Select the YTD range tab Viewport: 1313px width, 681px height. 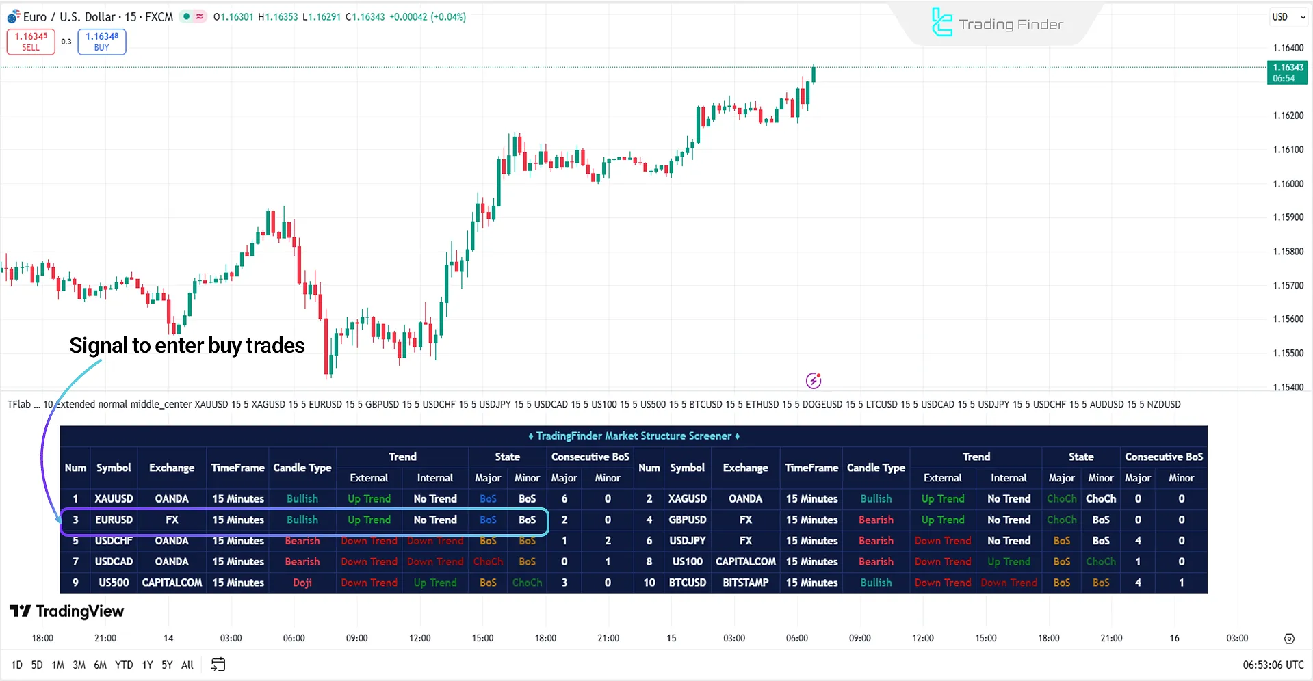point(124,664)
